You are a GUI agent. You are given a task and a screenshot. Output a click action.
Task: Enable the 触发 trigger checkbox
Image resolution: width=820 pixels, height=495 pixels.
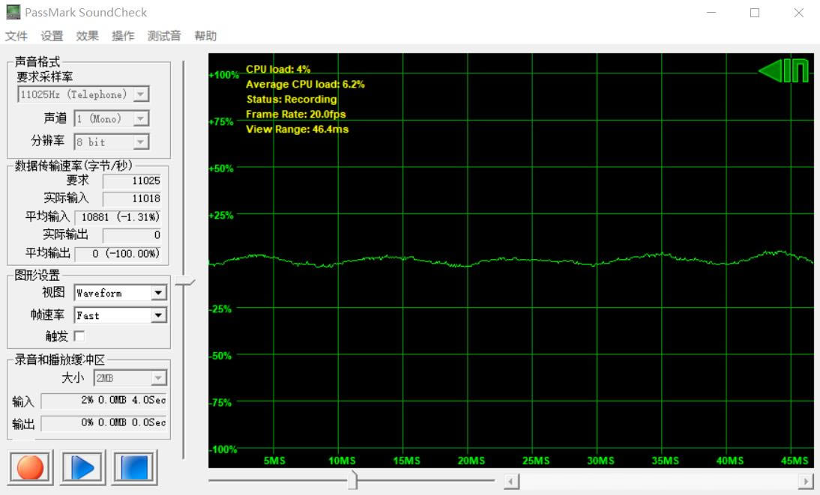79,336
